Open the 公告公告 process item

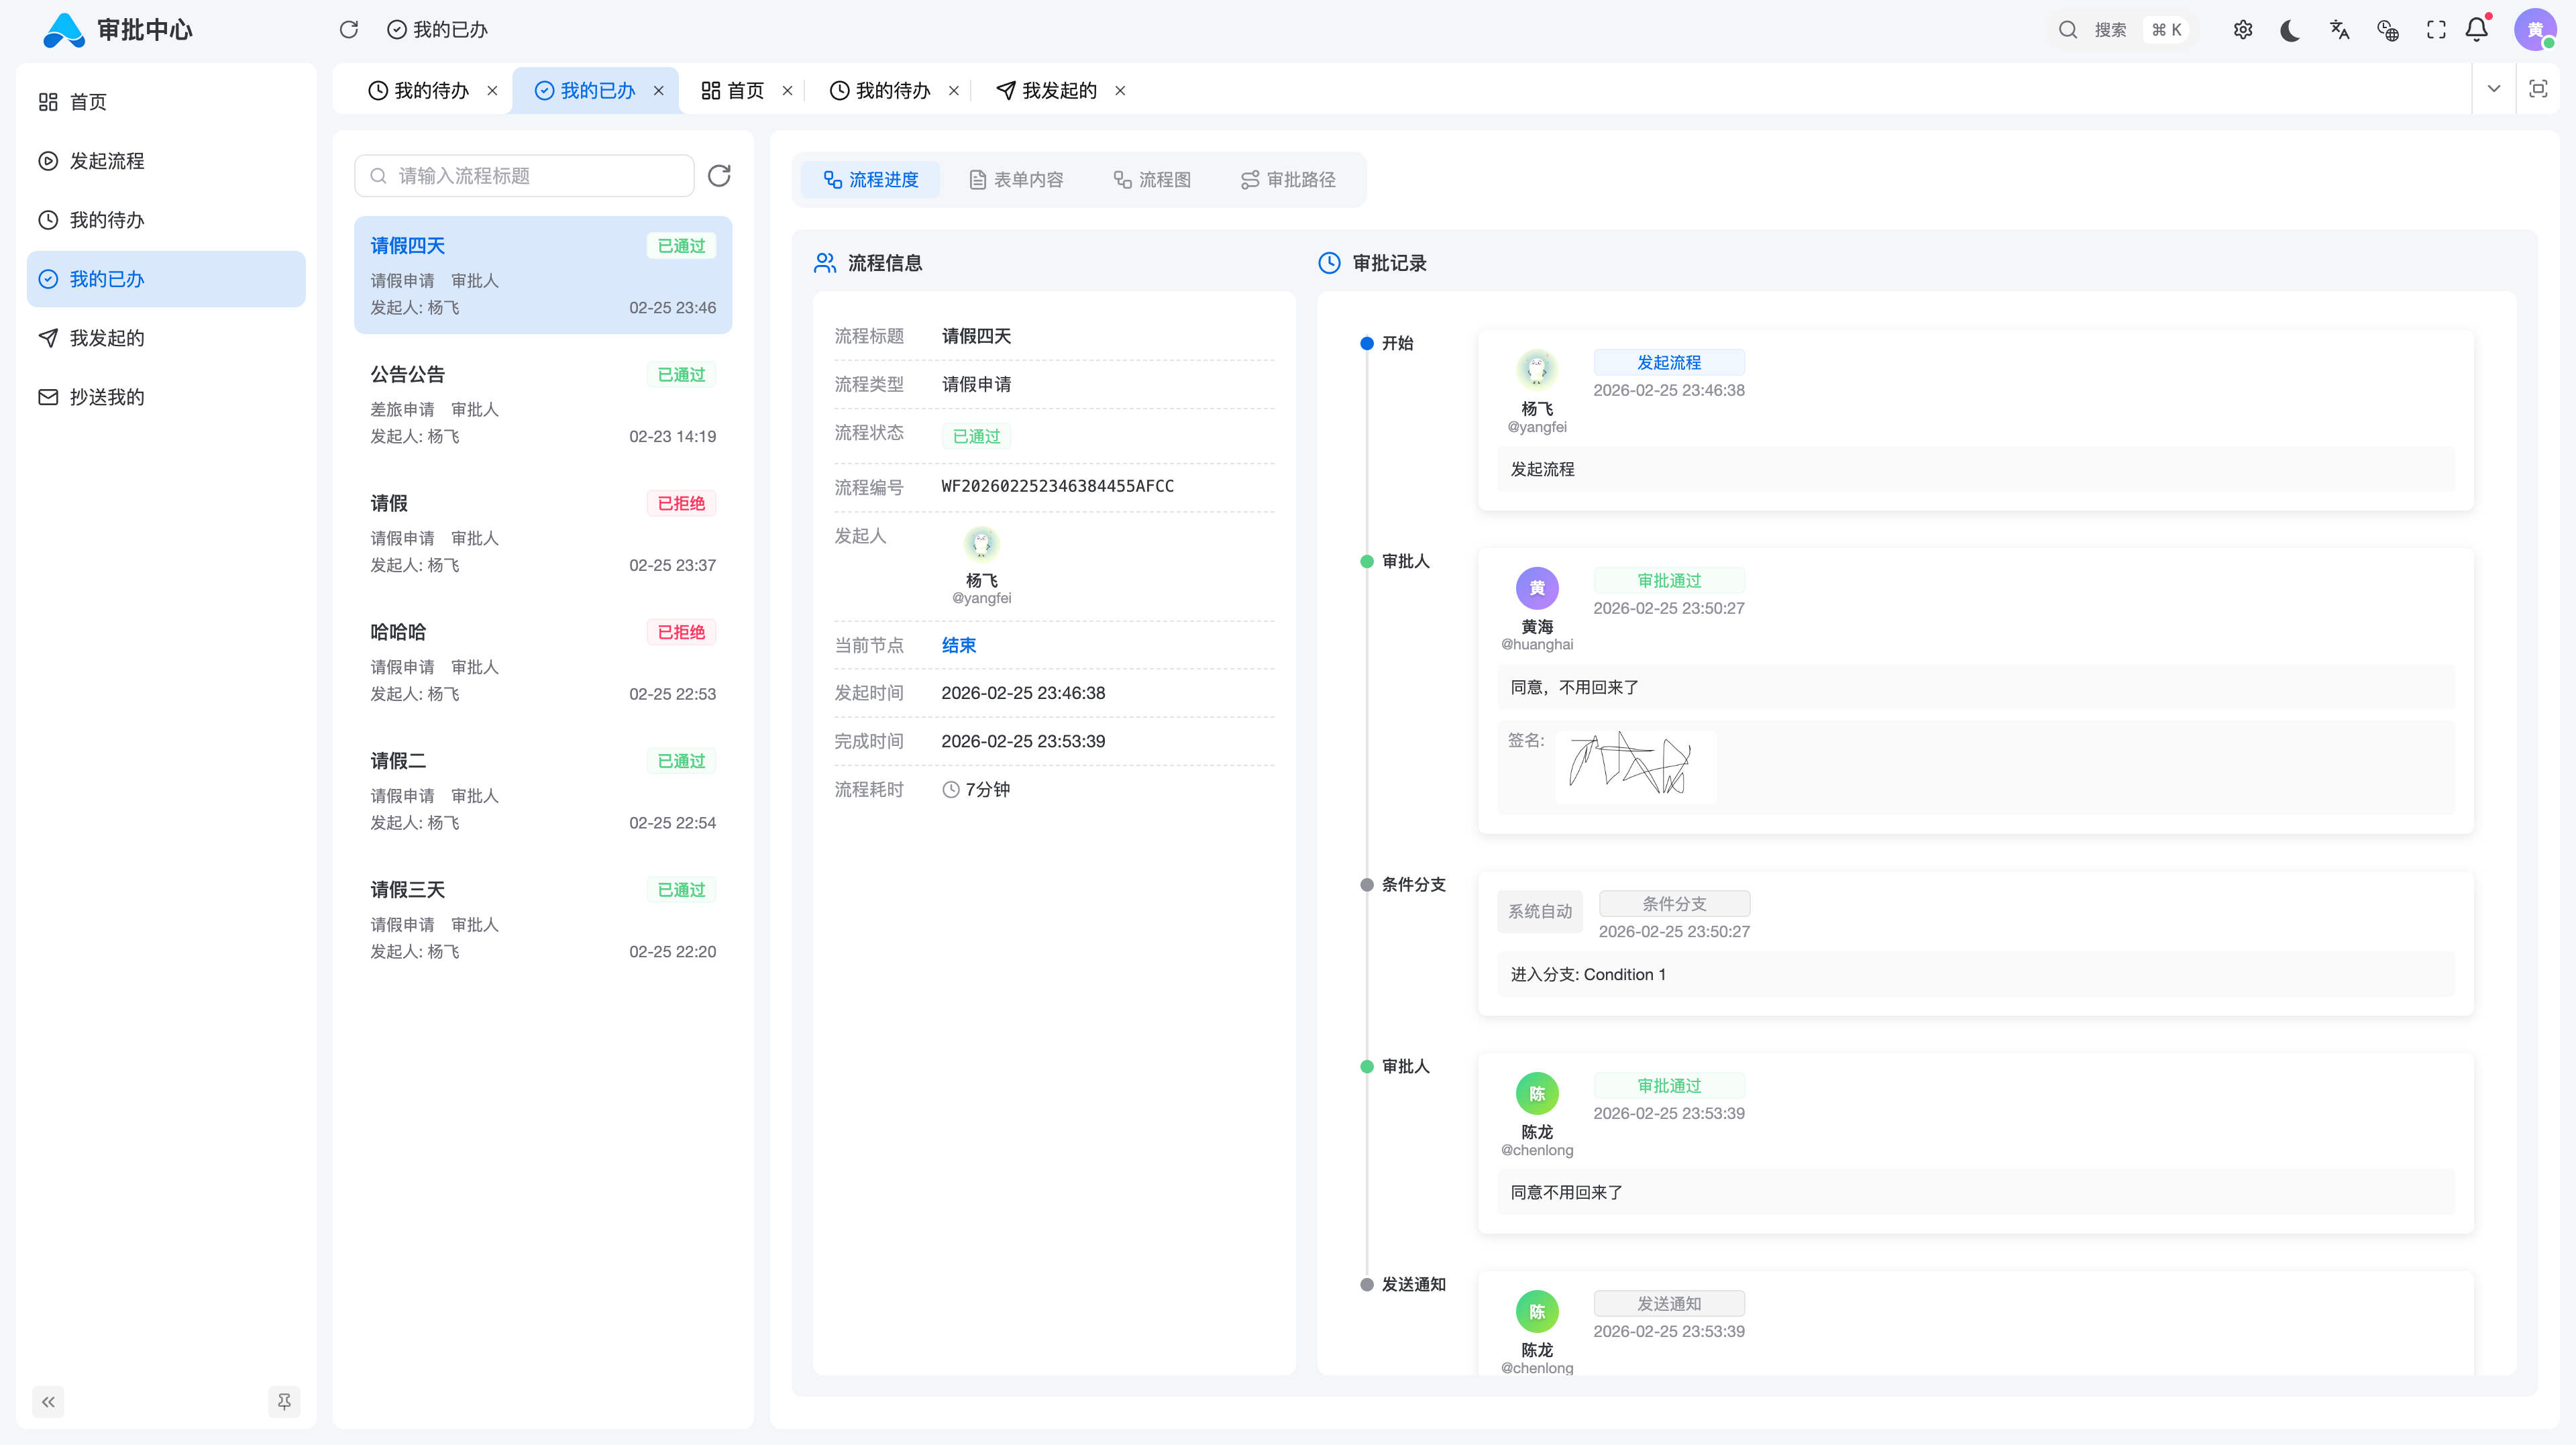(x=543, y=404)
